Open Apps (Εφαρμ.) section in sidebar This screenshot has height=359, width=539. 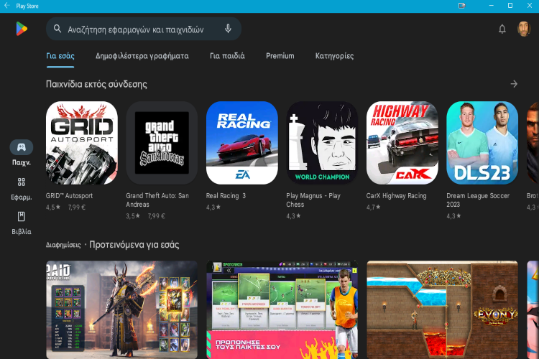pyautogui.click(x=22, y=188)
